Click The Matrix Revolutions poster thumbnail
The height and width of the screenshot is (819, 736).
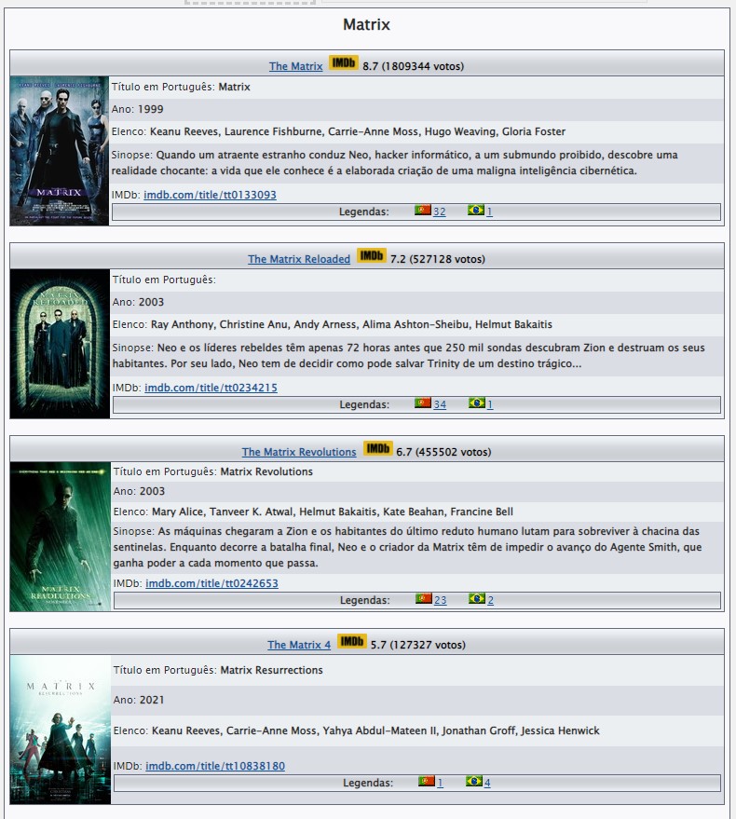pyautogui.click(x=60, y=537)
